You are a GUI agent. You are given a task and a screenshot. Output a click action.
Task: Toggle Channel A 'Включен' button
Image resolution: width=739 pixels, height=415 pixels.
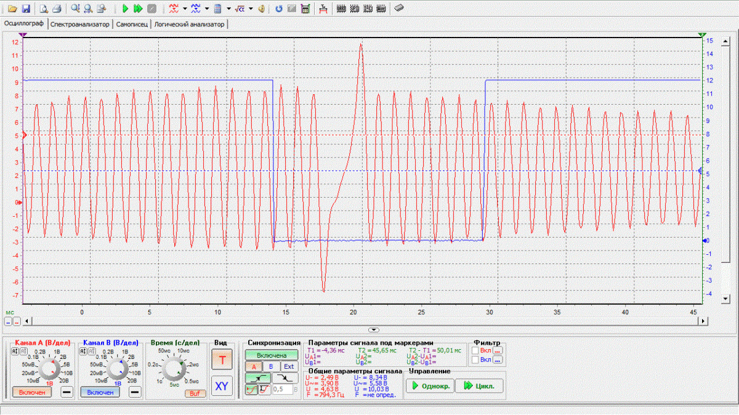32,392
